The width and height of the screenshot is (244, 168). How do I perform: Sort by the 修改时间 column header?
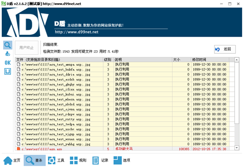(210, 60)
